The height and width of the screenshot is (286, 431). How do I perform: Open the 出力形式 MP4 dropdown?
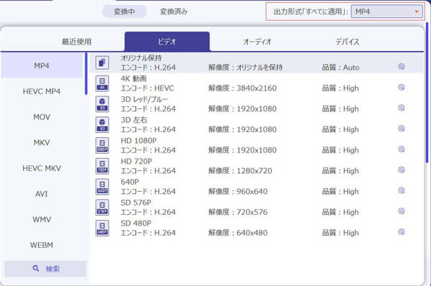click(x=386, y=11)
